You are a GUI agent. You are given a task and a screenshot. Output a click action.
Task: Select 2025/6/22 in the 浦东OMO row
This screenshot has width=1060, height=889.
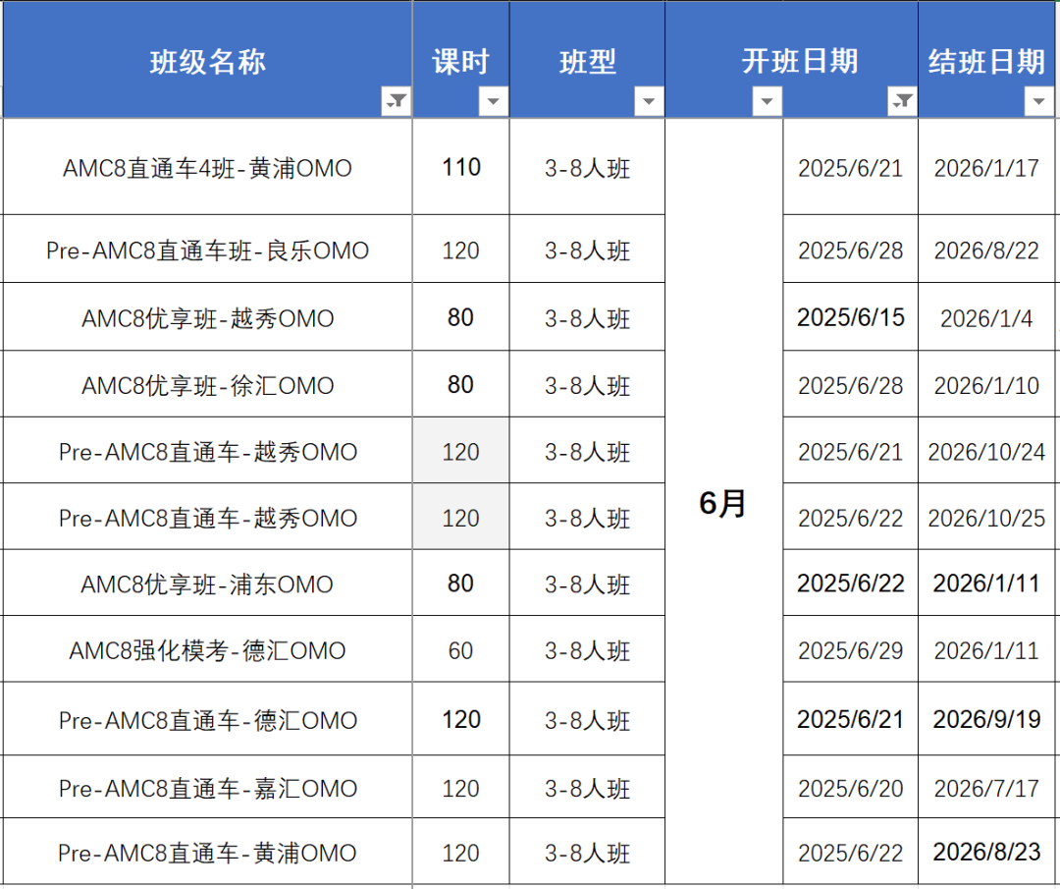[x=850, y=583]
